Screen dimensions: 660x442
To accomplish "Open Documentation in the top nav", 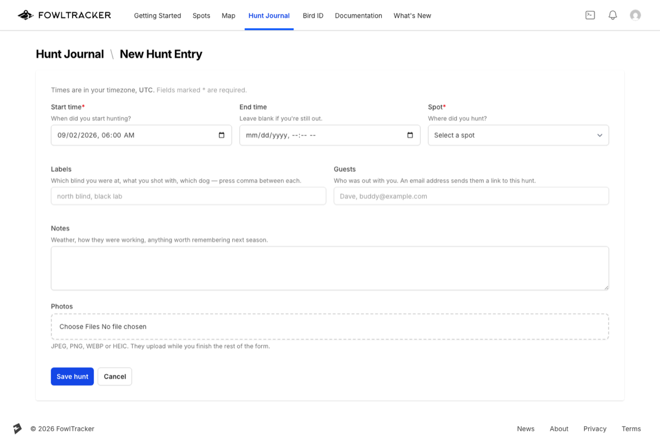I will (x=358, y=15).
